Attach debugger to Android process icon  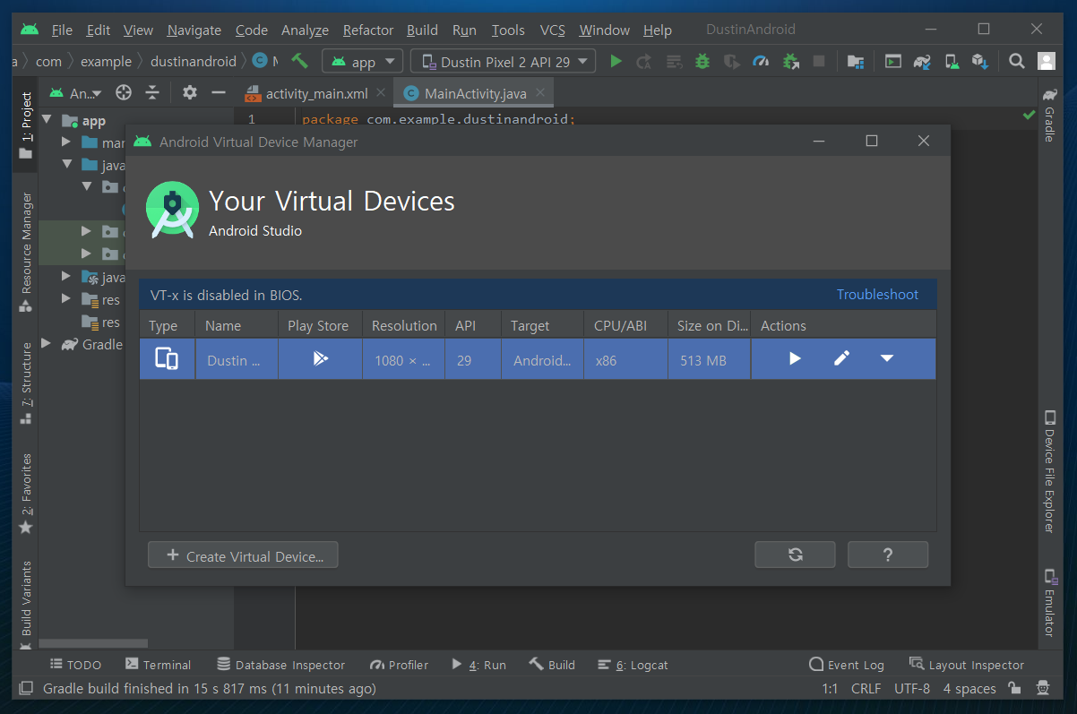pos(790,62)
